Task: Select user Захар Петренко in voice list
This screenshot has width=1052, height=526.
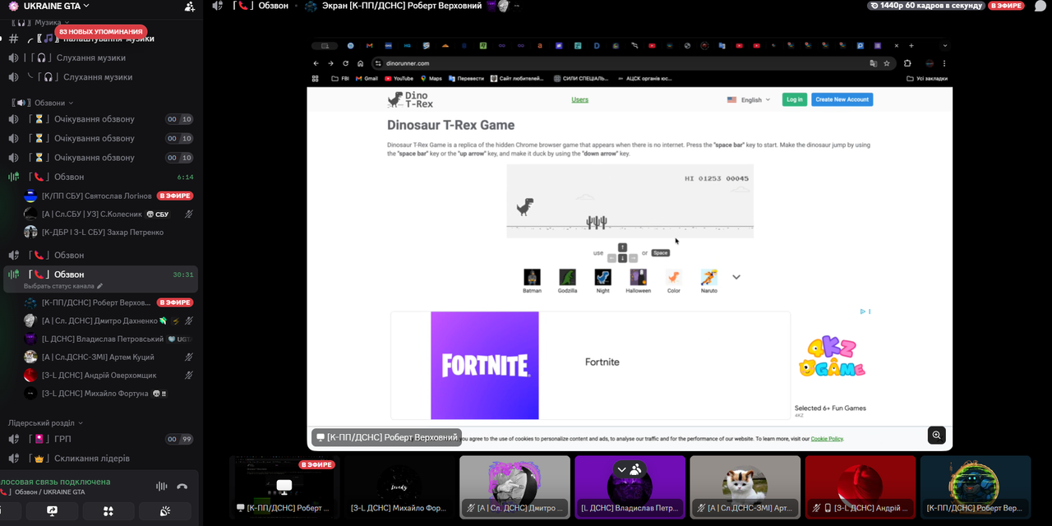Action: point(103,232)
